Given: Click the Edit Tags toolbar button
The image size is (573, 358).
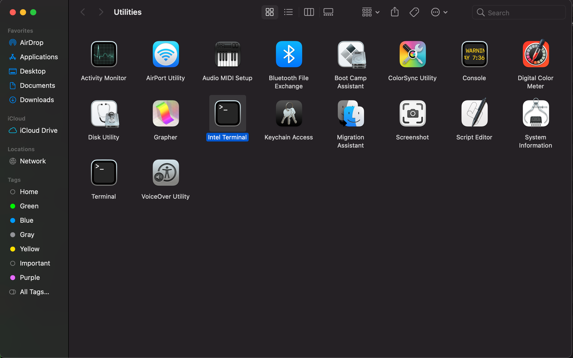Looking at the screenshot, I should tap(414, 12).
